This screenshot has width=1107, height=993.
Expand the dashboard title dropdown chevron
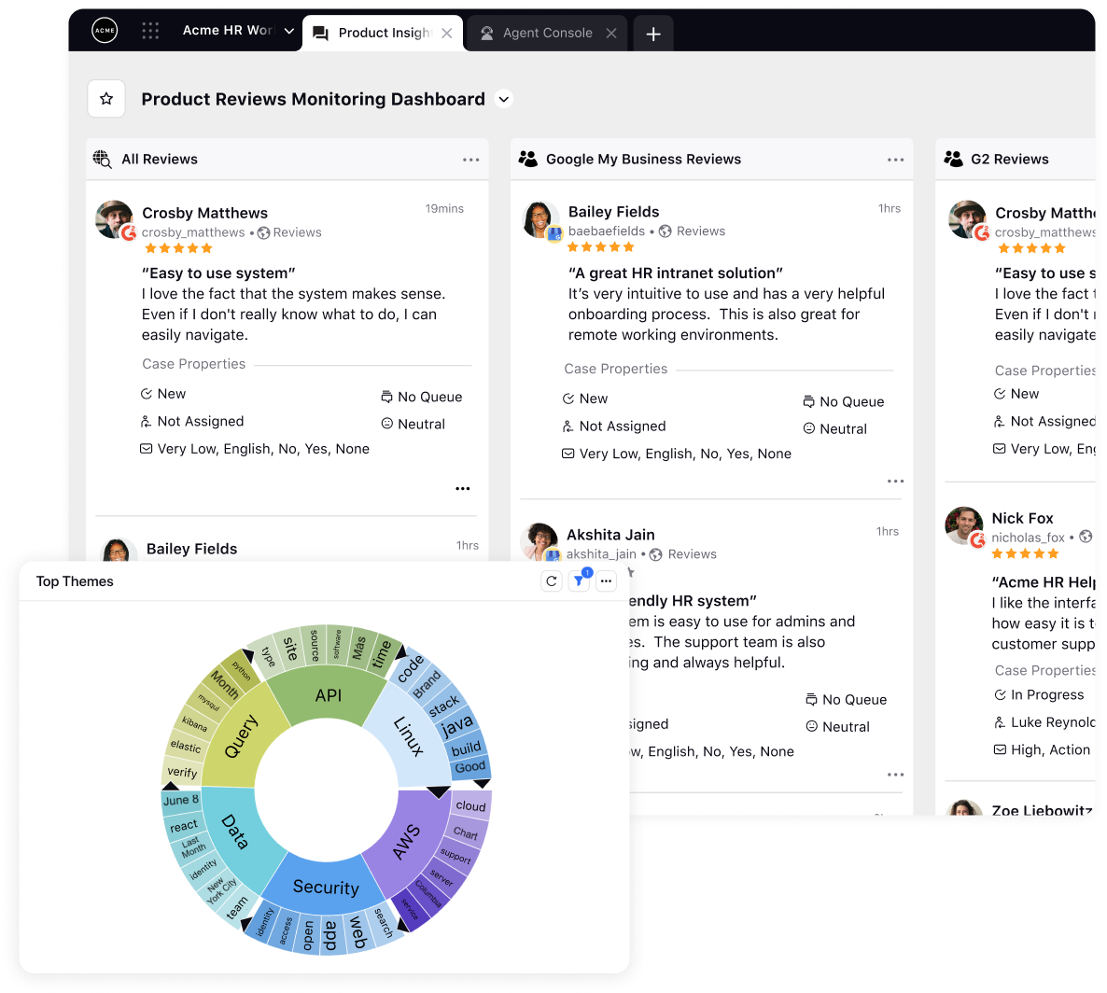point(503,99)
